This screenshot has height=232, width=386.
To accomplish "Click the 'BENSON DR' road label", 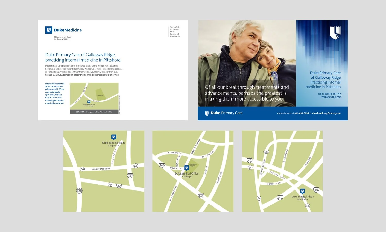I will [x=178, y=161].
